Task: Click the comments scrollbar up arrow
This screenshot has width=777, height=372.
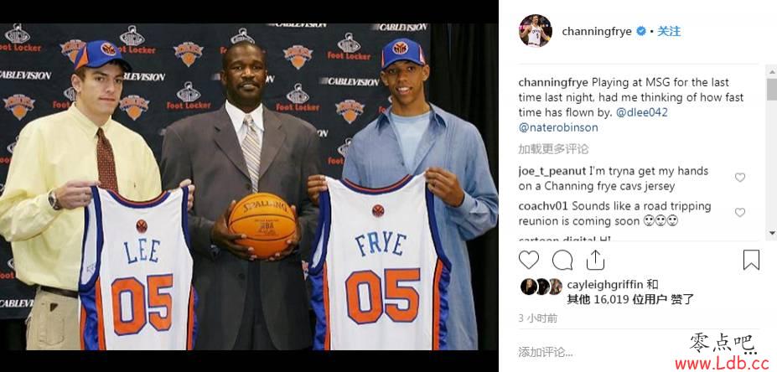Action: coord(771,72)
